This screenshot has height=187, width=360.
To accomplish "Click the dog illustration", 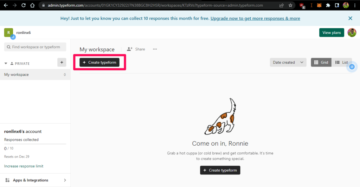I will (x=220, y=116).
